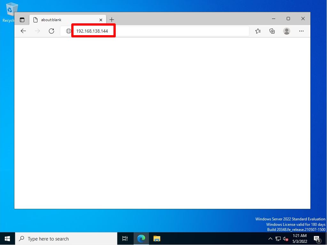Reload the page with Refresh icon
Viewport: 327px width, 245px height.
pos(51,31)
